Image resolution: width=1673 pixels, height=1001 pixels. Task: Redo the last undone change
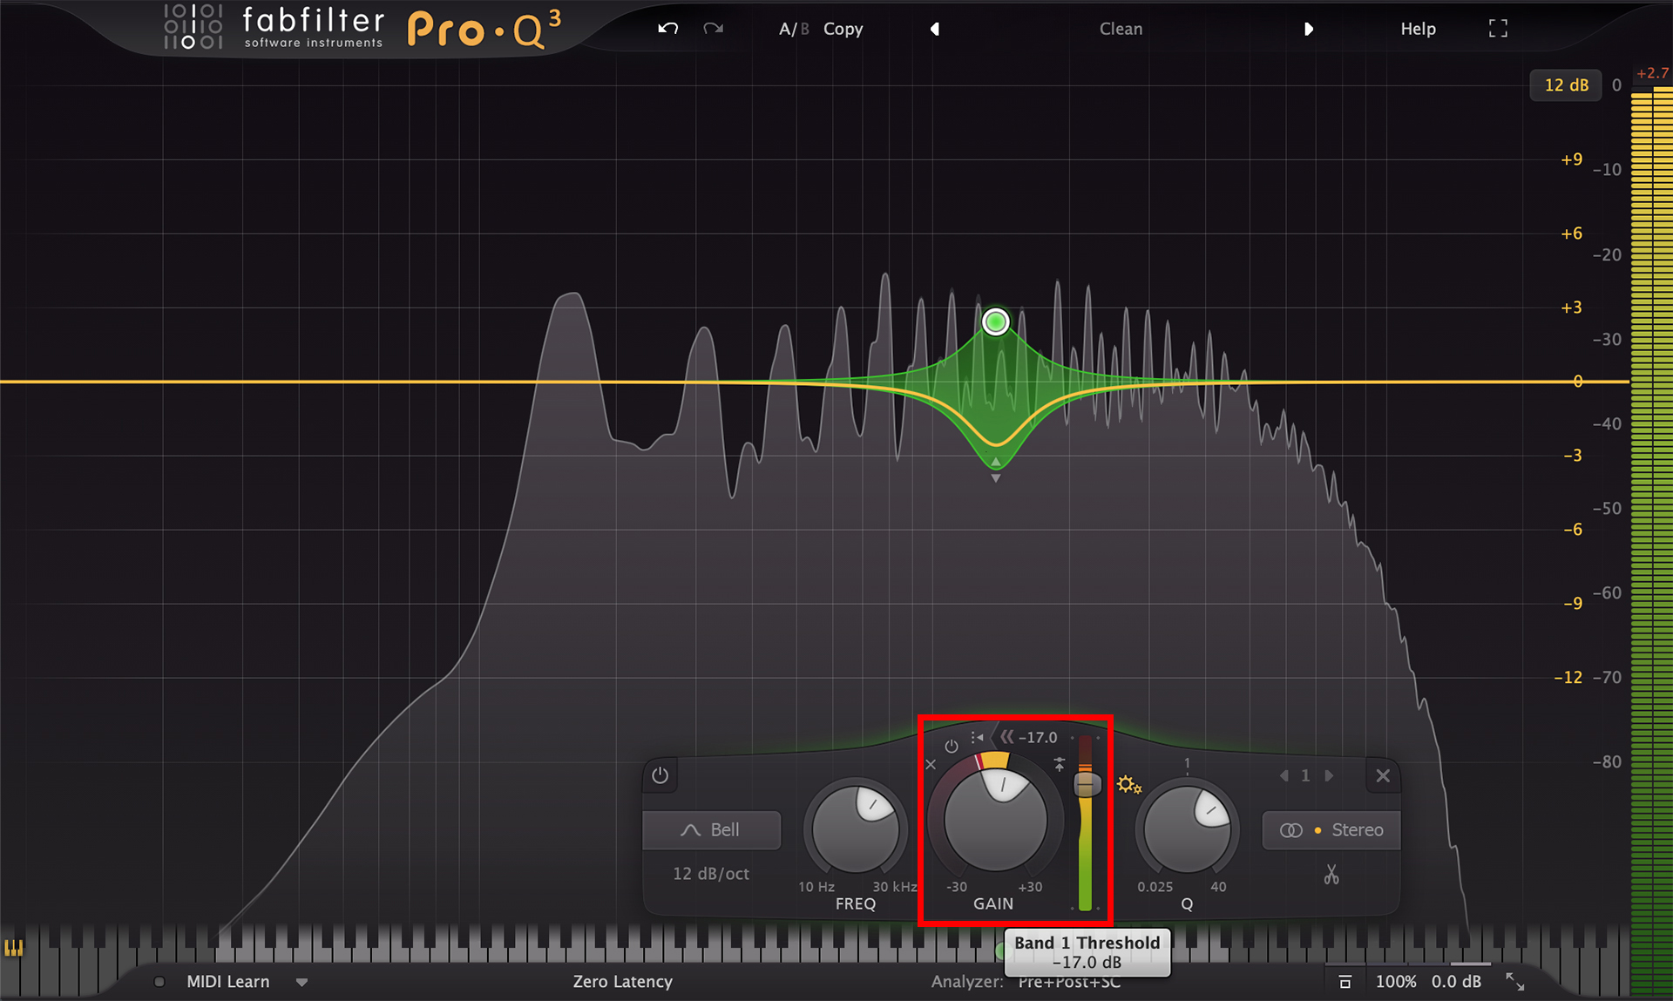[714, 29]
